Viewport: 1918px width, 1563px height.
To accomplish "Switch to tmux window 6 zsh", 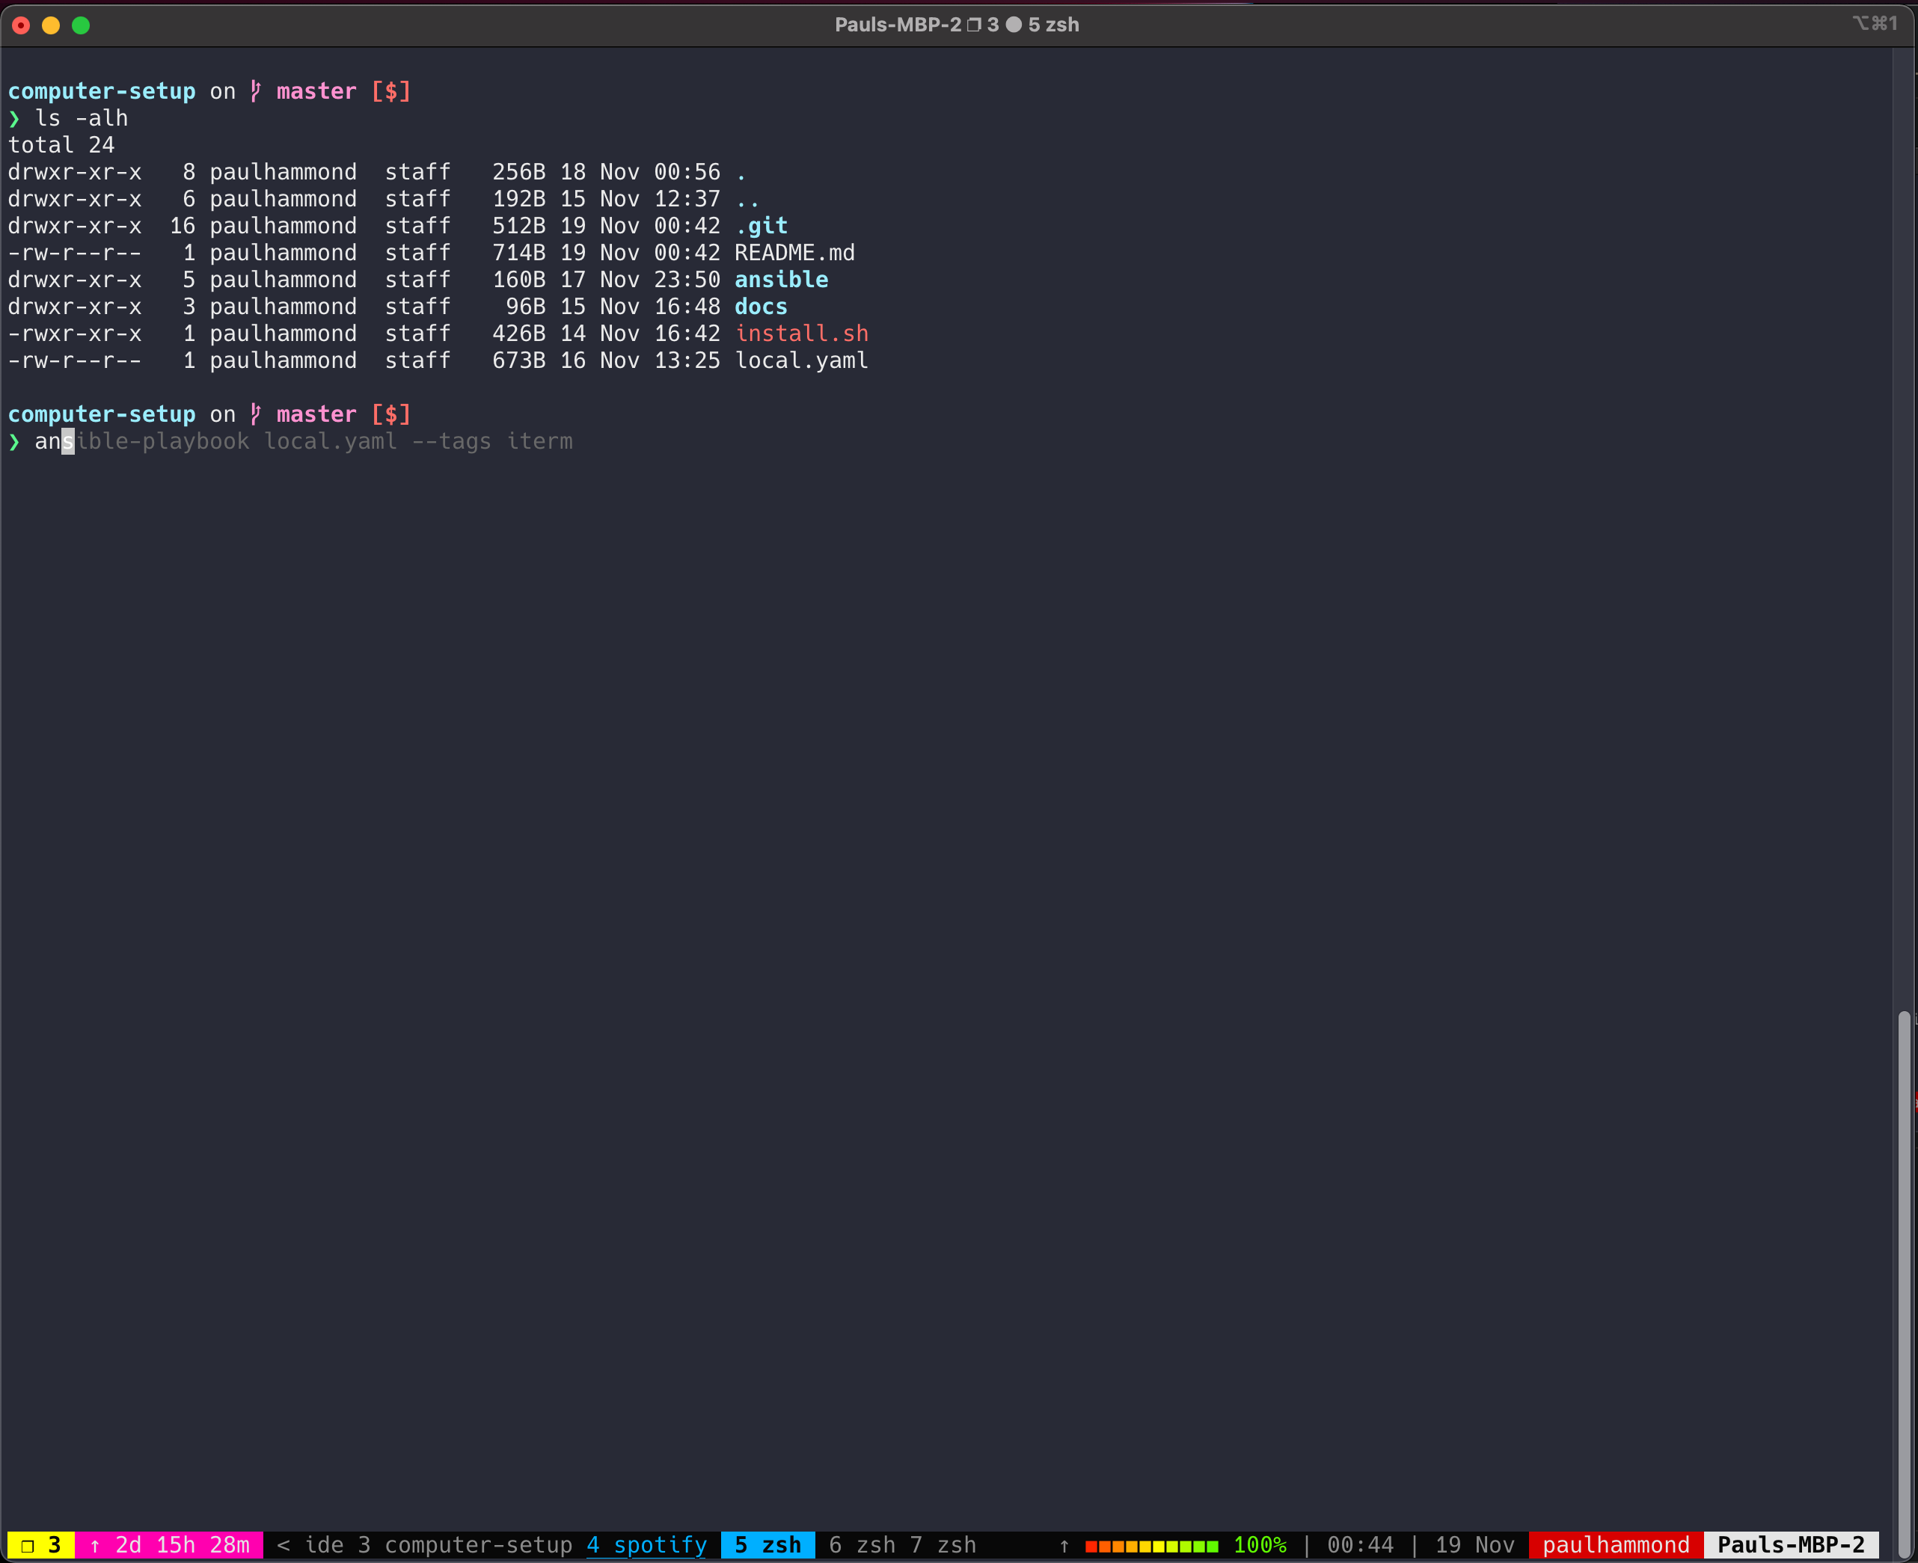I will pyautogui.click(x=862, y=1545).
